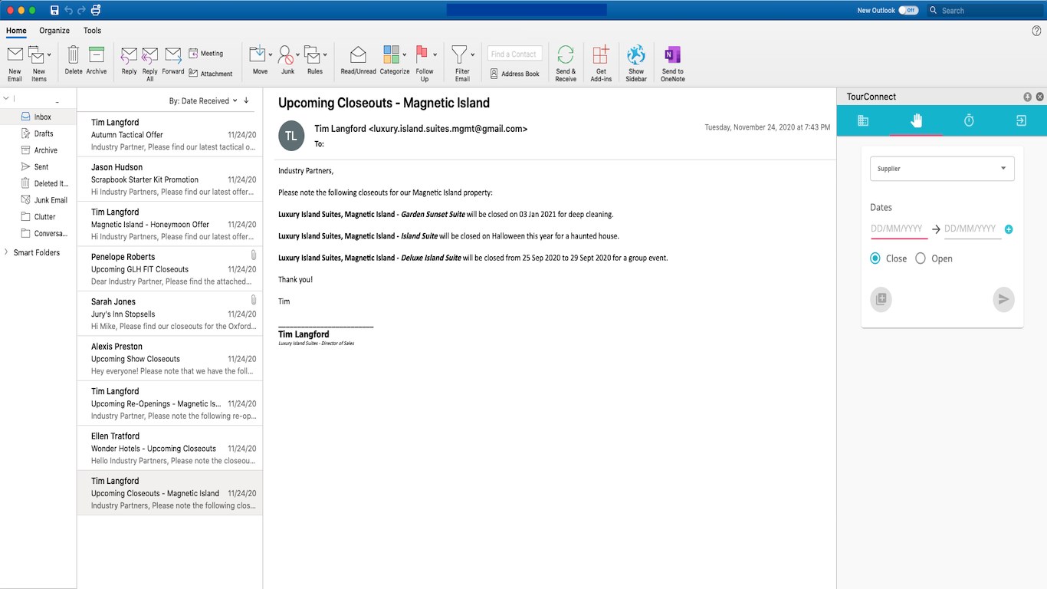Click the Meeting reply icon
This screenshot has width=1047, height=589.
(x=206, y=54)
